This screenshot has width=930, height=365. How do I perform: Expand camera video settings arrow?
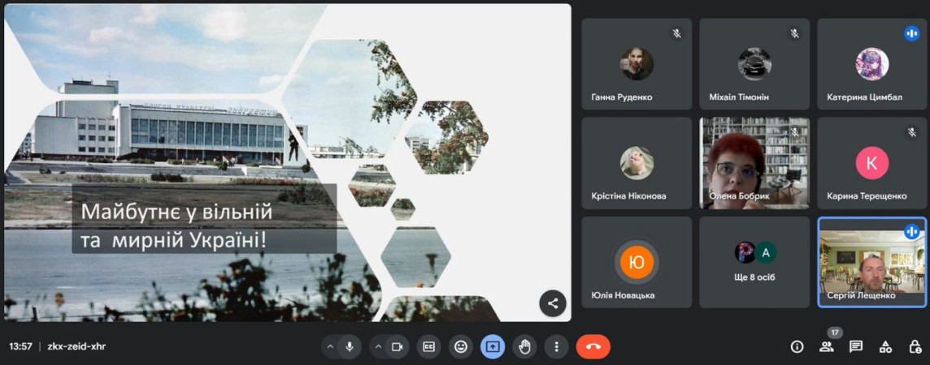point(378,346)
